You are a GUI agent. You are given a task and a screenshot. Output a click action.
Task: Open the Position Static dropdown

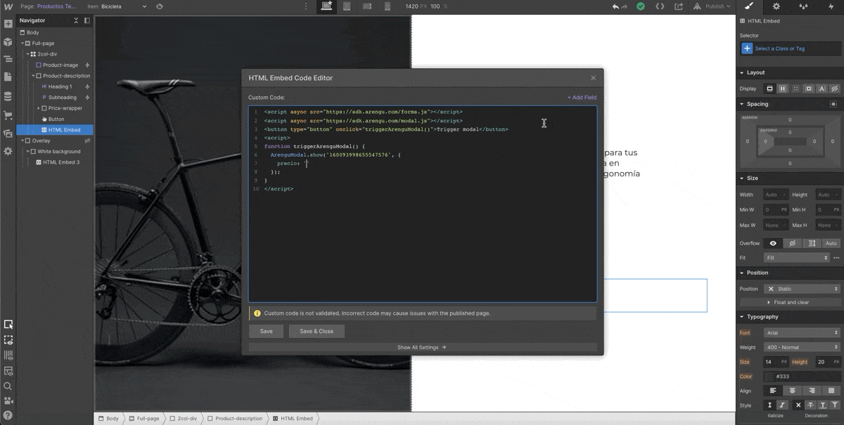pos(802,289)
